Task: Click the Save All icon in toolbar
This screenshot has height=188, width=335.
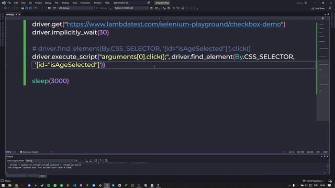Action: click(x=30, y=8)
